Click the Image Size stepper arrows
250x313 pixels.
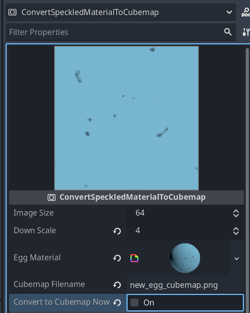(236, 213)
